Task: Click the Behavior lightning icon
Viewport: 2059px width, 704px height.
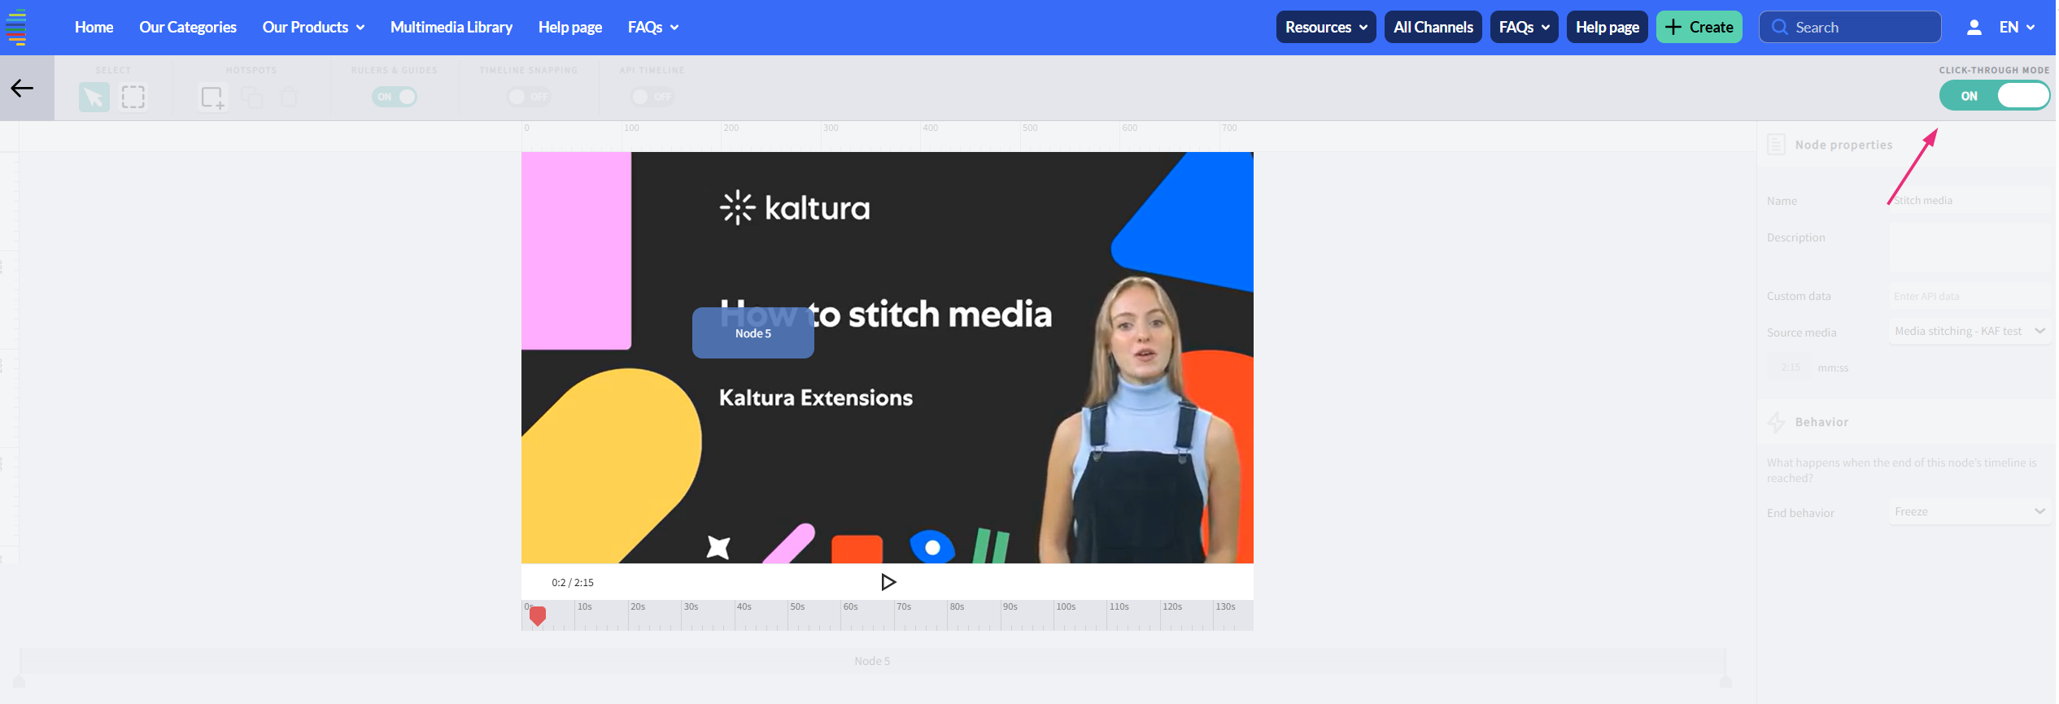Action: point(1776,422)
